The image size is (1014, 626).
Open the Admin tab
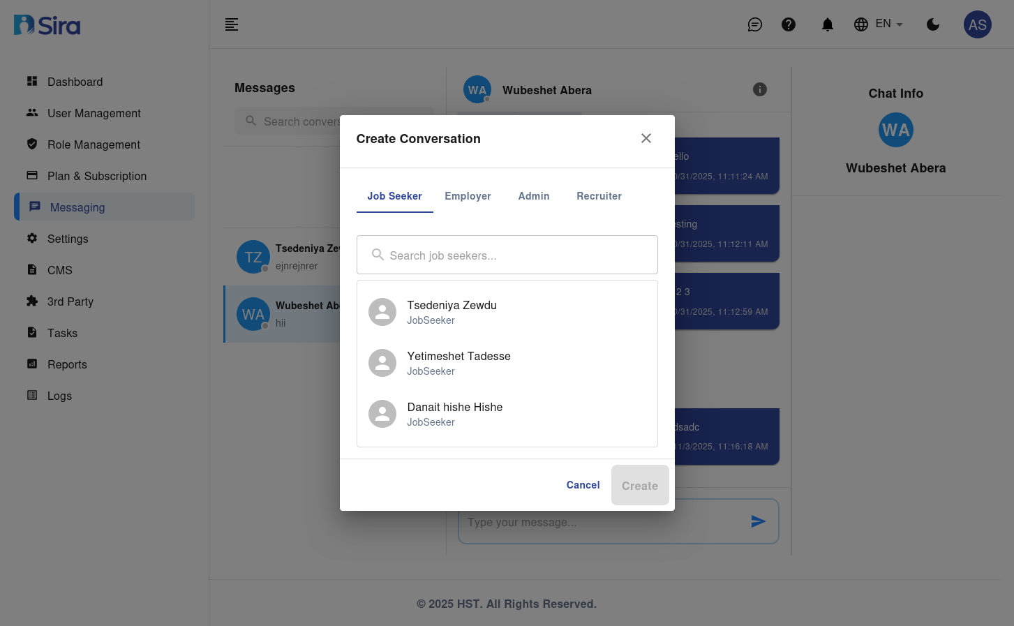point(533,196)
